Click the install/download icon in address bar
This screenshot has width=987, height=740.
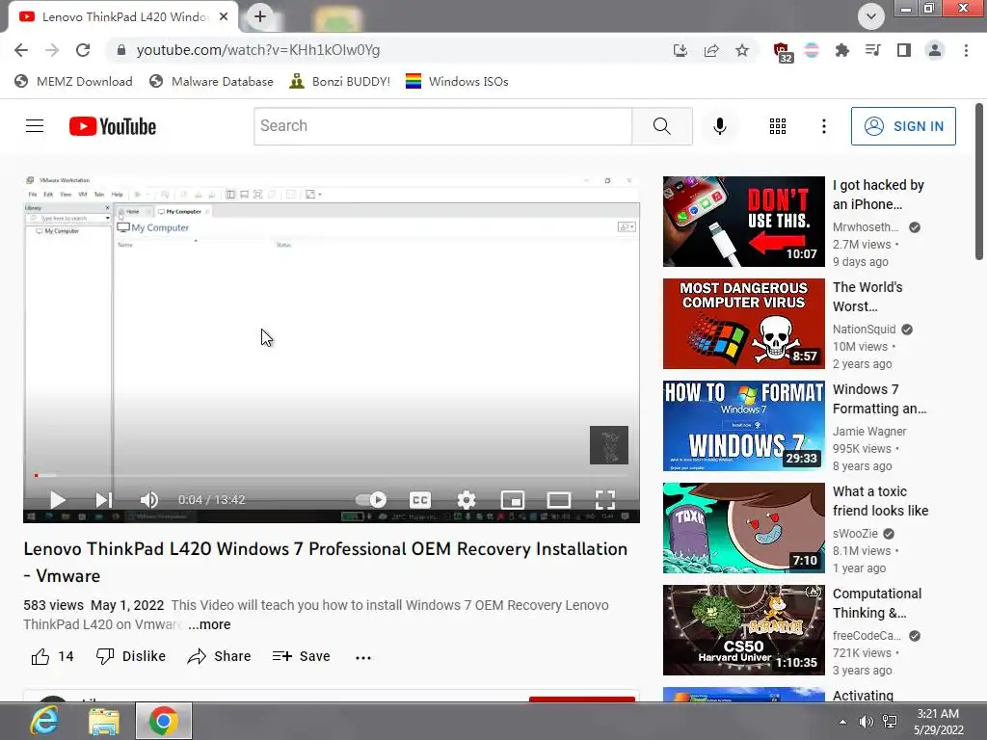click(x=680, y=50)
